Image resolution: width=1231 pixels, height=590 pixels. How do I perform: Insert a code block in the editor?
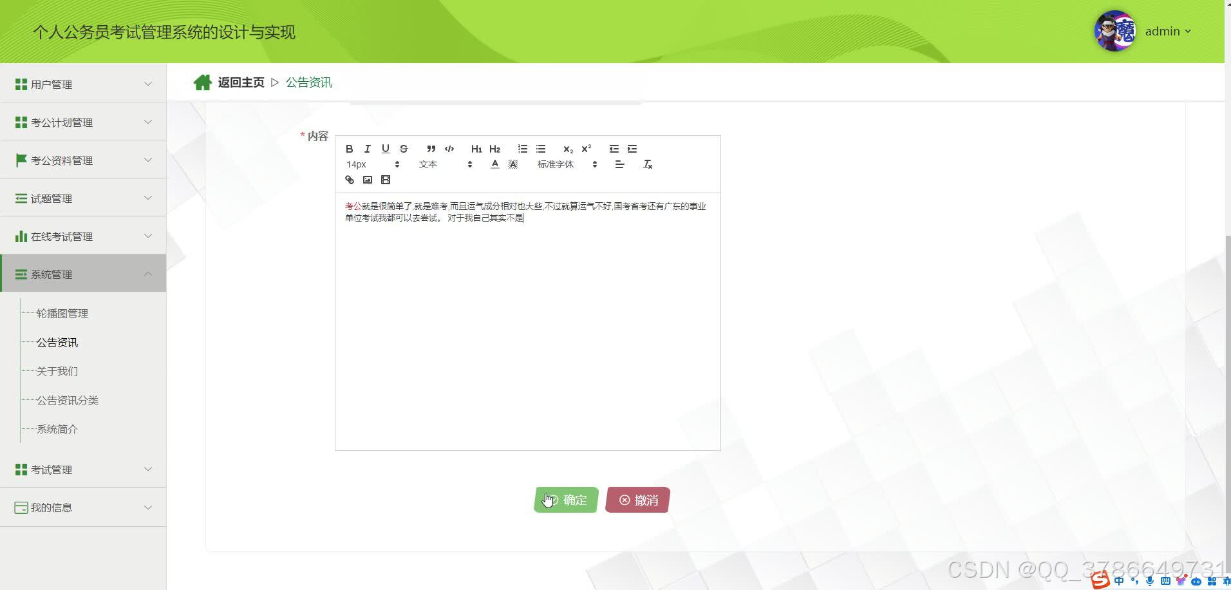tap(449, 149)
